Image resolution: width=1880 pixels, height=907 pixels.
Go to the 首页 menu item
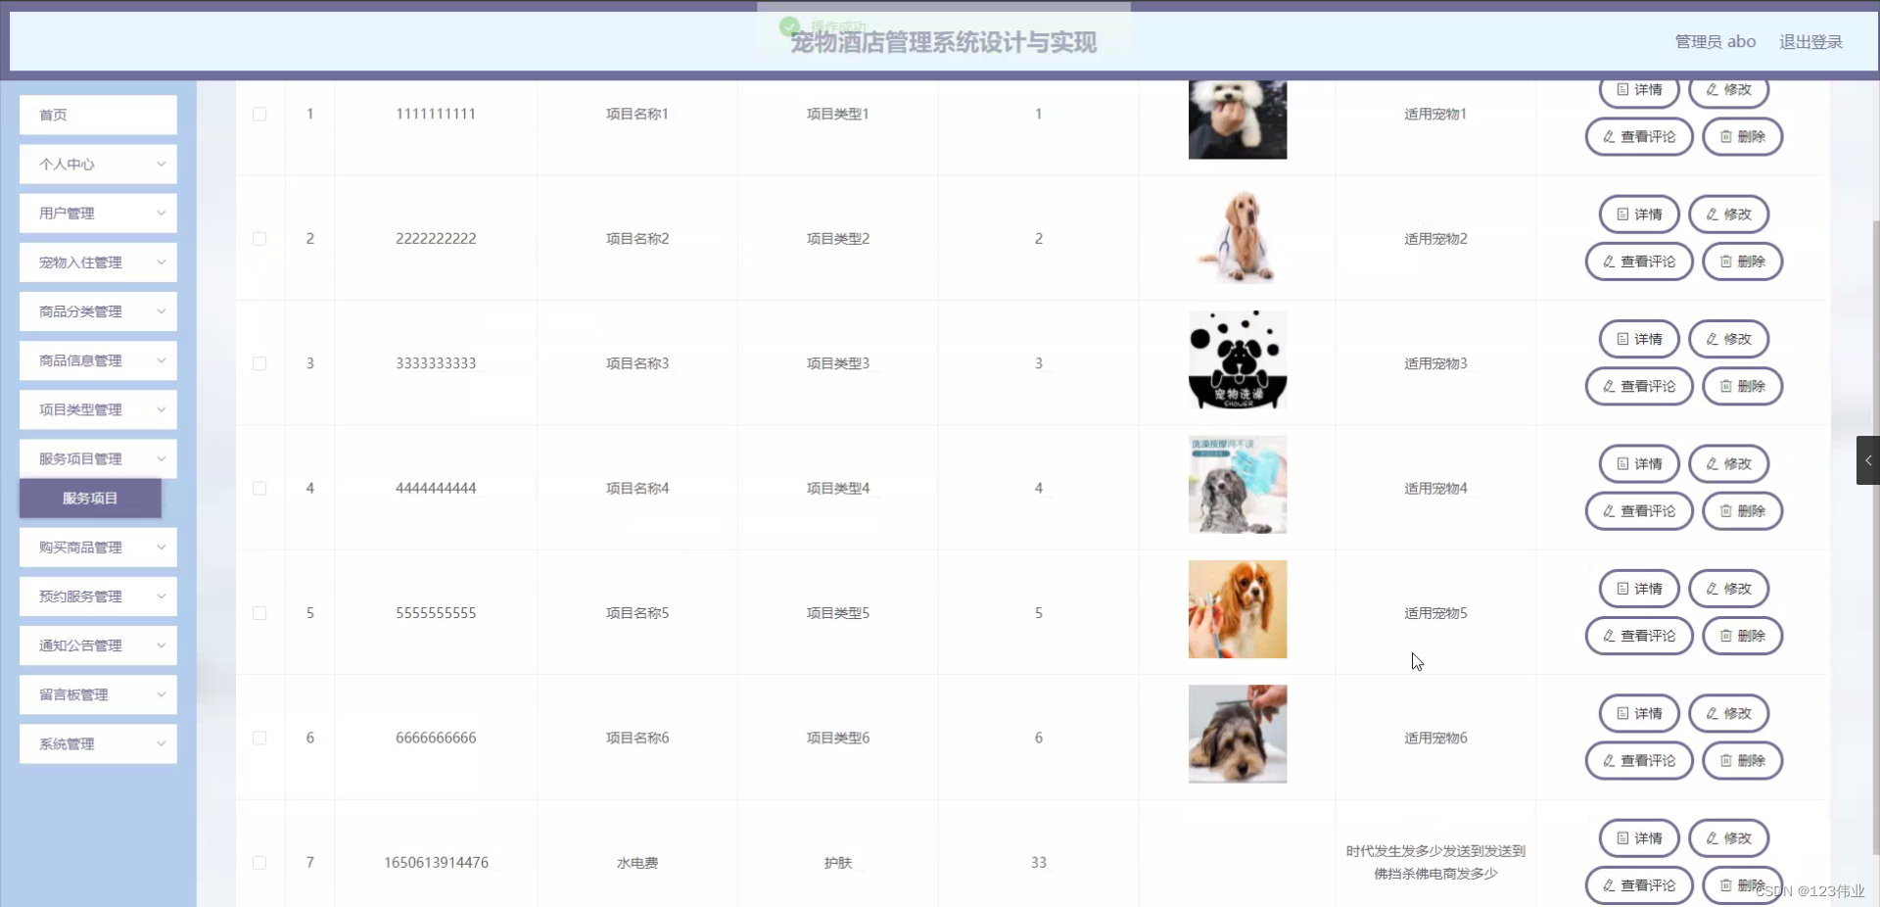(x=97, y=115)
